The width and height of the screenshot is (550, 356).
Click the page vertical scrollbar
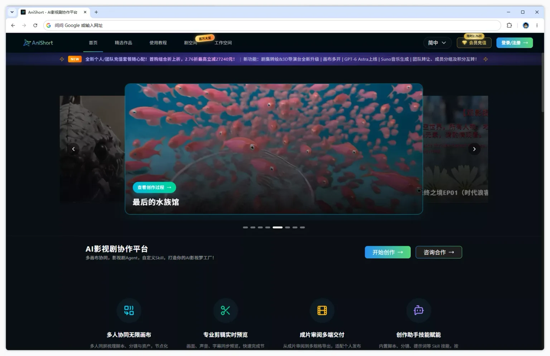click(542, 82)
